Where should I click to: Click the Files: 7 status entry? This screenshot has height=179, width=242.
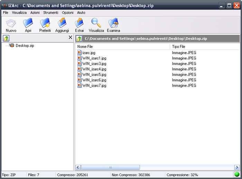point(34,175)
